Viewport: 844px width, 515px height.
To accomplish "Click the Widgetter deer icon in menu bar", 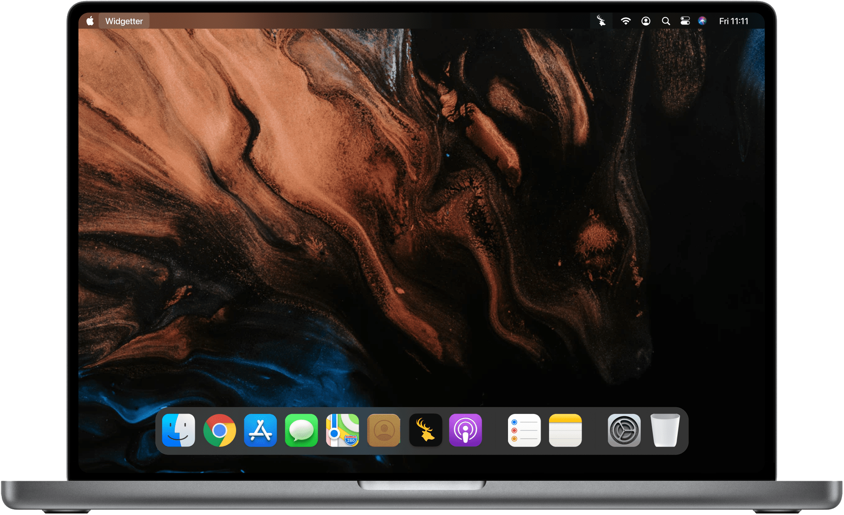I will (x=601, y=21).
